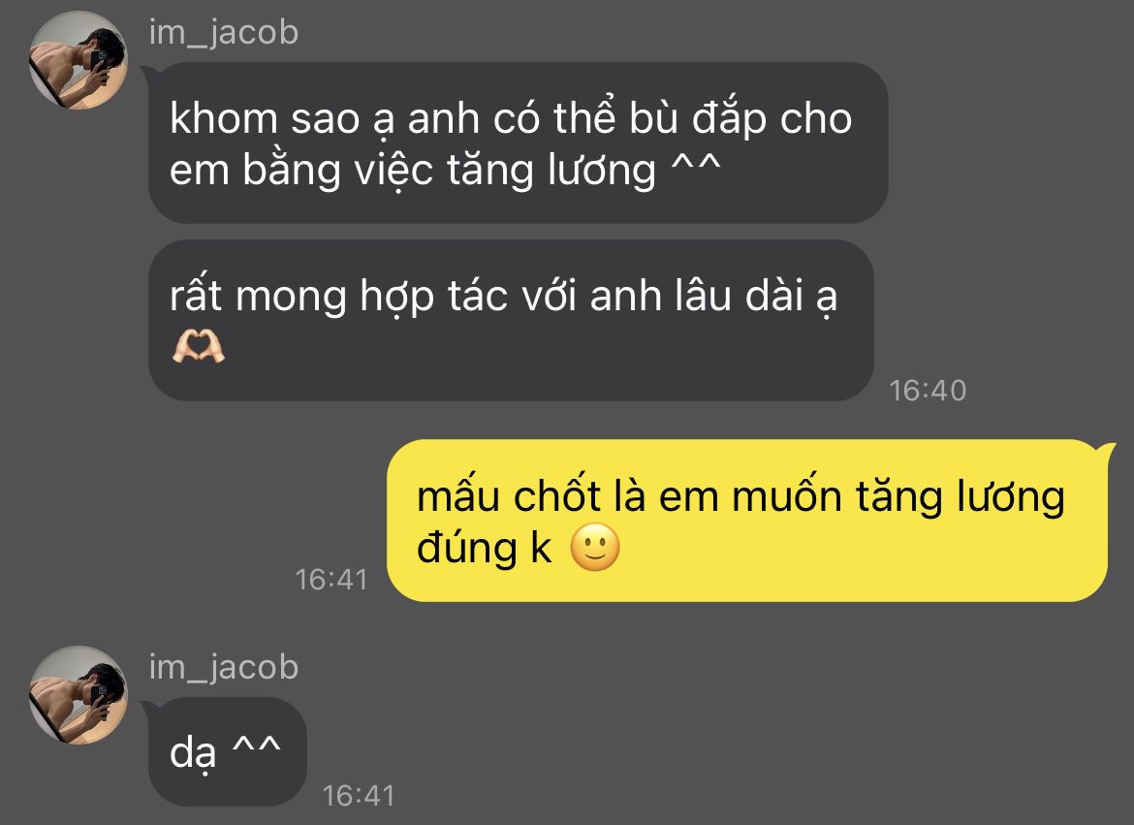Select the im_jacob username above the first message
This screenshot has height=825, width=1134.
(x=224, y=33)
